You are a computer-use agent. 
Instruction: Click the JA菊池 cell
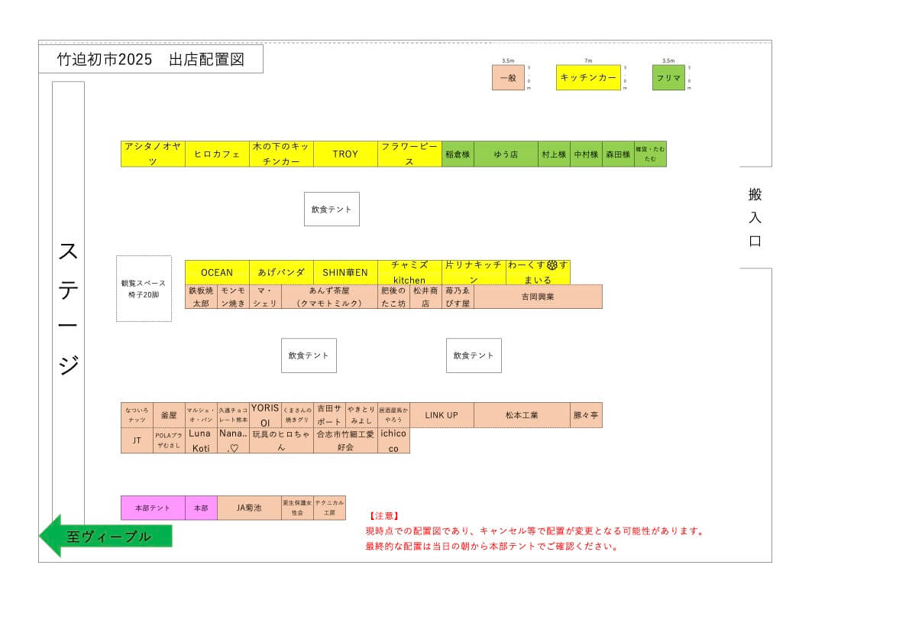[249, 508]
